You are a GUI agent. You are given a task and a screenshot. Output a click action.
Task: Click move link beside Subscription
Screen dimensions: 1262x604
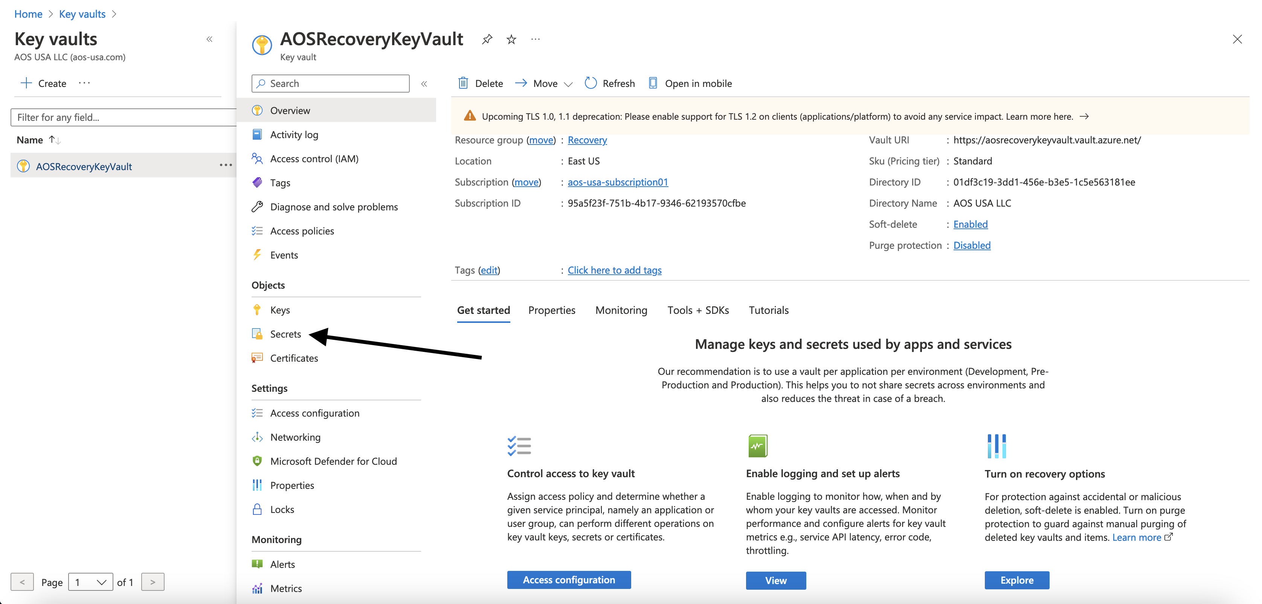526,182
